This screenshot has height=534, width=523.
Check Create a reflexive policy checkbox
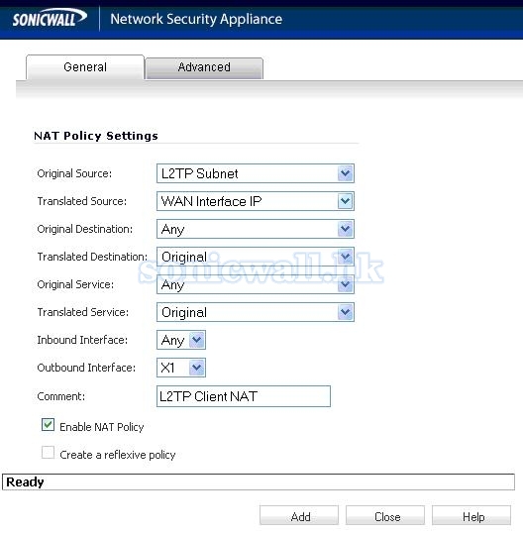(x=48, y=453)
